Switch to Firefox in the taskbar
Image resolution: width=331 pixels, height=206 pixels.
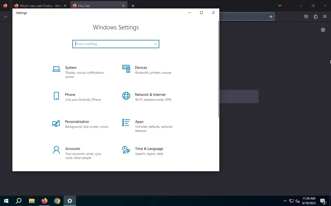coord(44,201)
